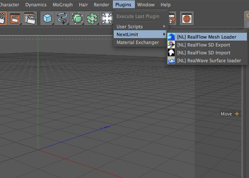Select [NL] RealFlow Mesh Loader

207,37
